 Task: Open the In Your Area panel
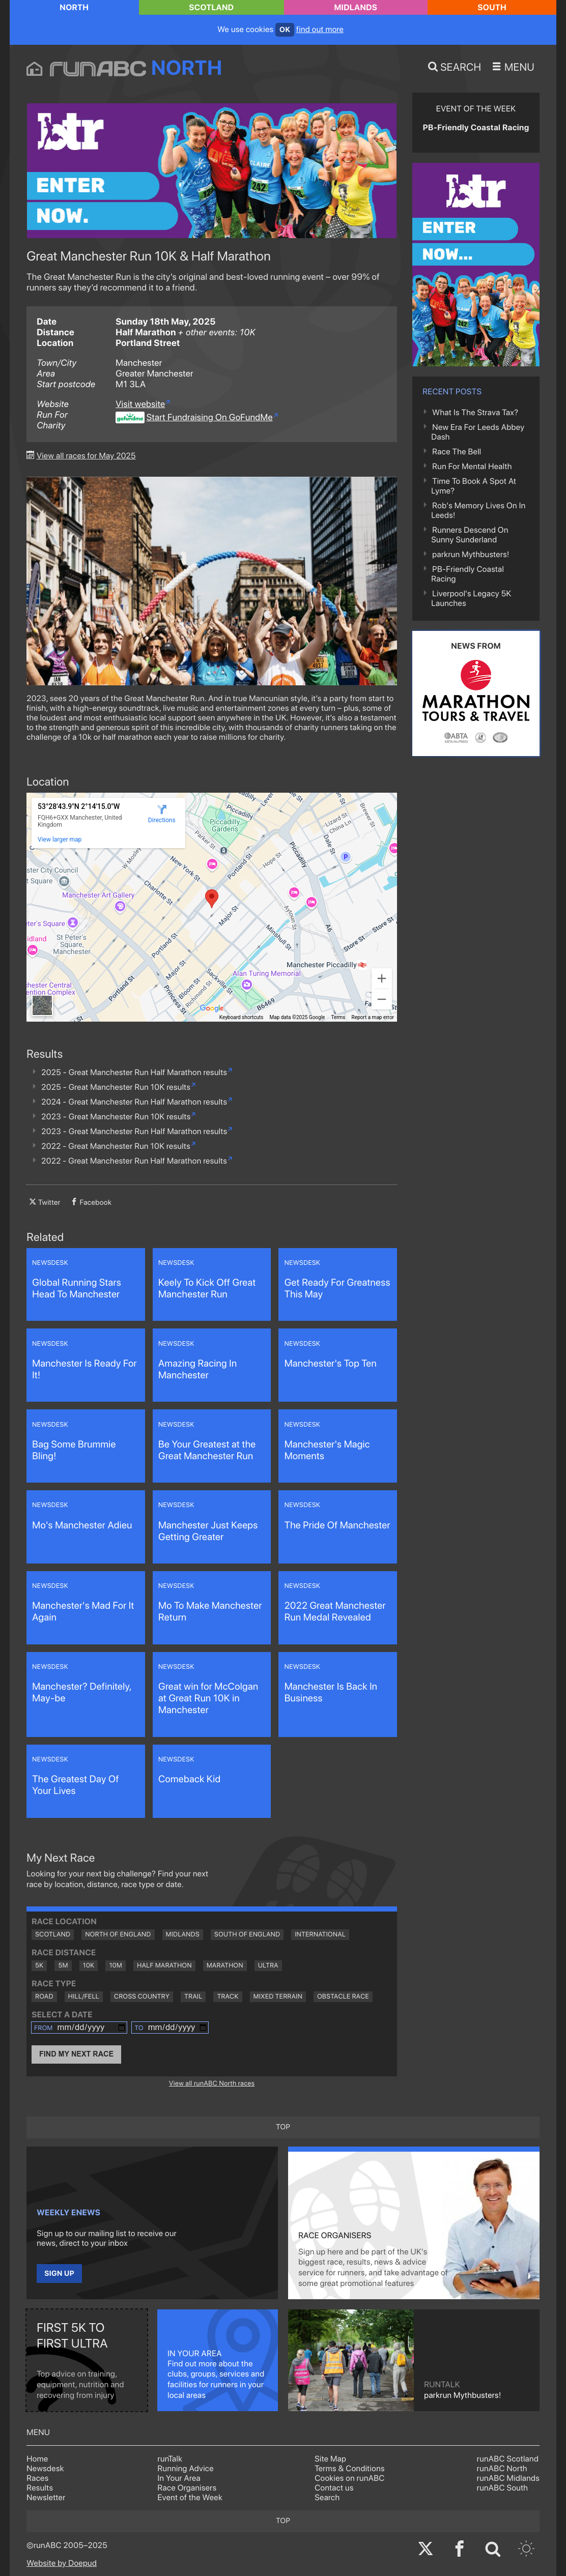217,2360
